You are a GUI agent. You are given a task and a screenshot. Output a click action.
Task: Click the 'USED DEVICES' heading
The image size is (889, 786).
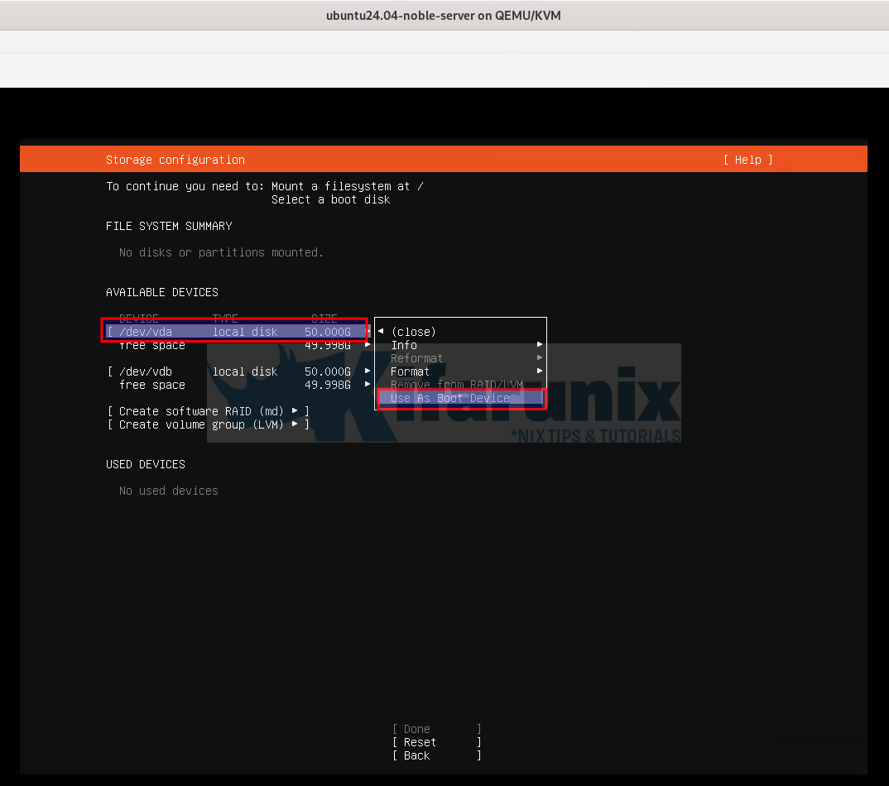tap(146, 465)
